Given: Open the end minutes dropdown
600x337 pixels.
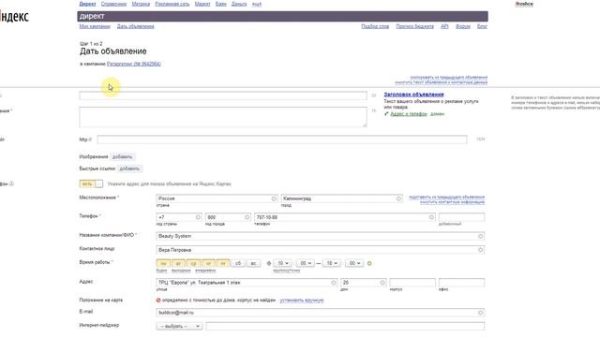Looking at the screenshot, I should 354,264.
